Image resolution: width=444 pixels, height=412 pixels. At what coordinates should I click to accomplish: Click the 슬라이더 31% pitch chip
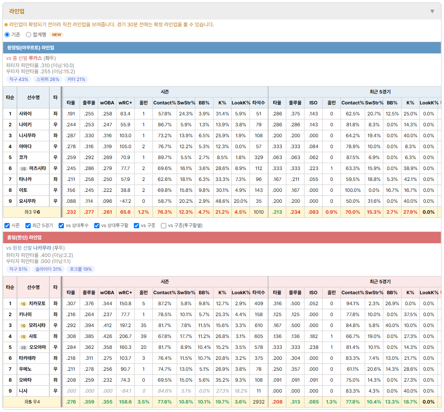click(49, 269)
